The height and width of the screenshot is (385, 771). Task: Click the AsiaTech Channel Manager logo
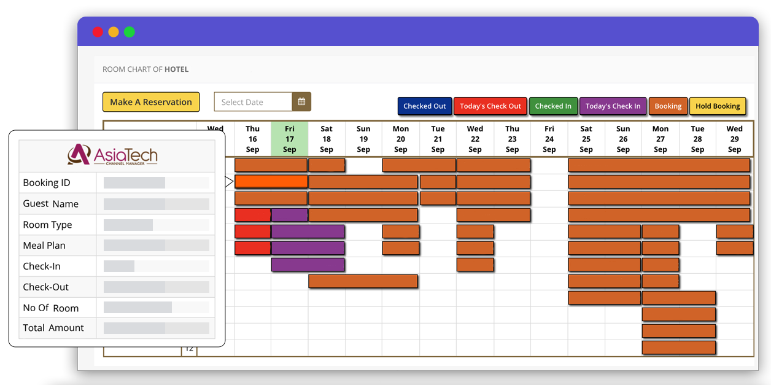pyautogui.click(x=113, y=155)
